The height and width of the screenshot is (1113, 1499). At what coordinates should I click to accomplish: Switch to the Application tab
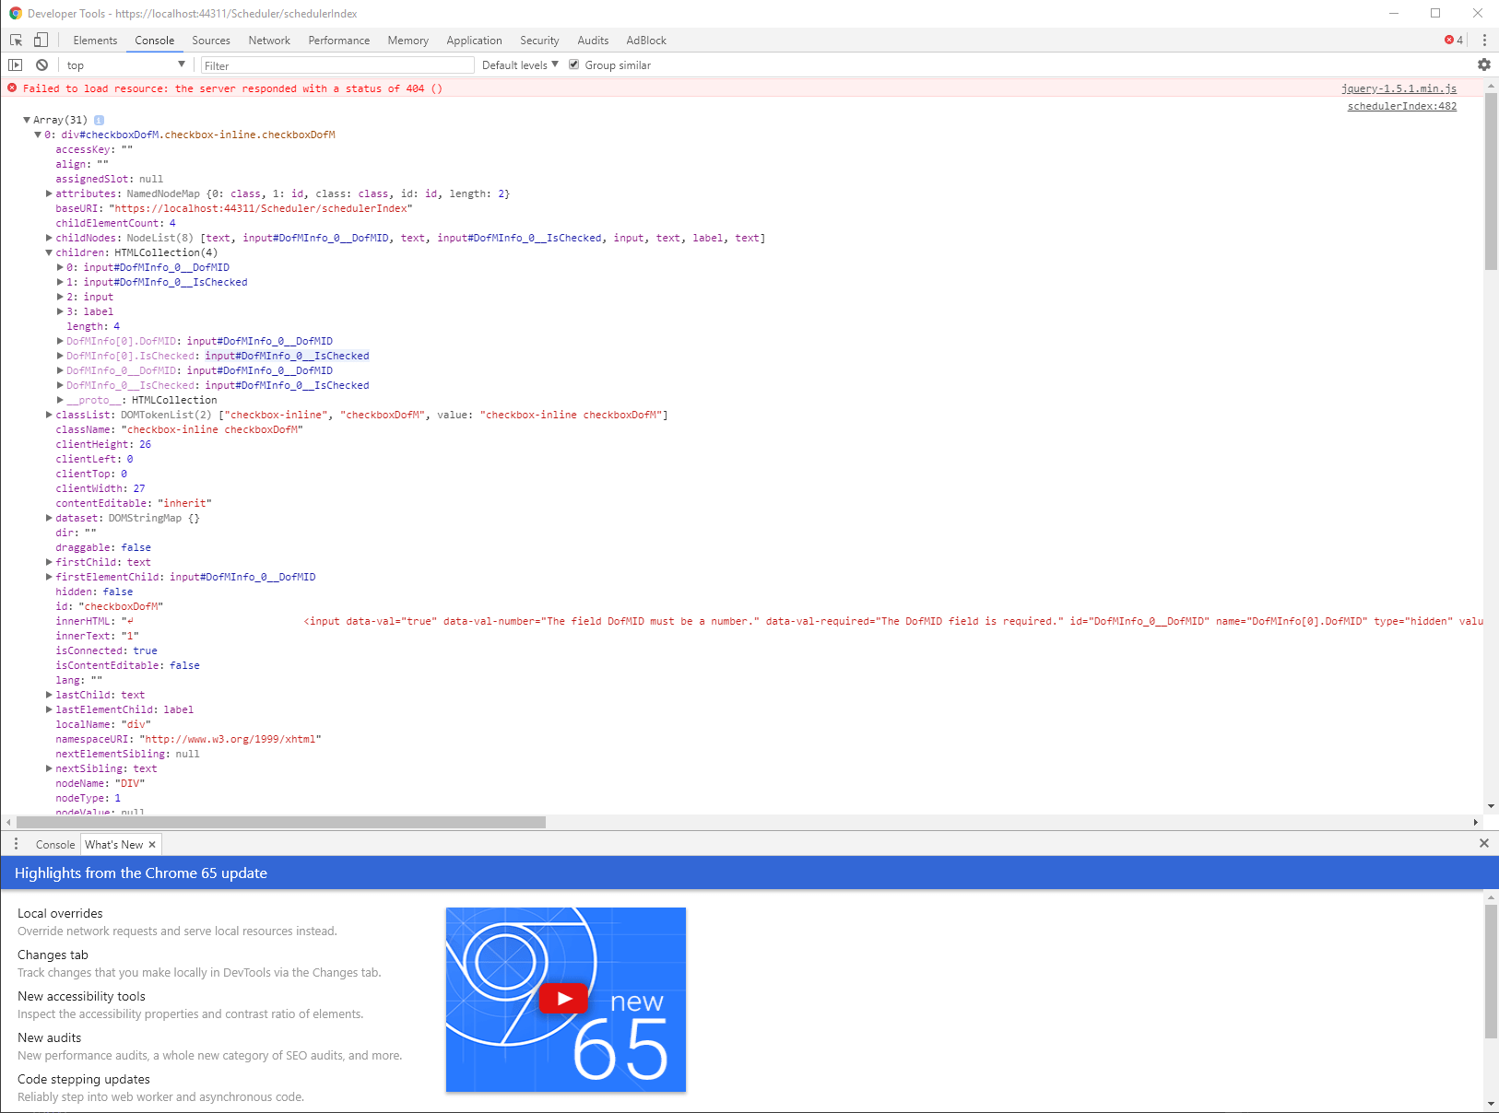click(x=474, y=41)
